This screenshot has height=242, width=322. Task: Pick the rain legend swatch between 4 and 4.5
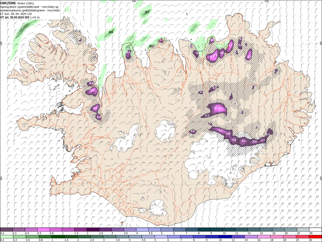tap(135, 237)
